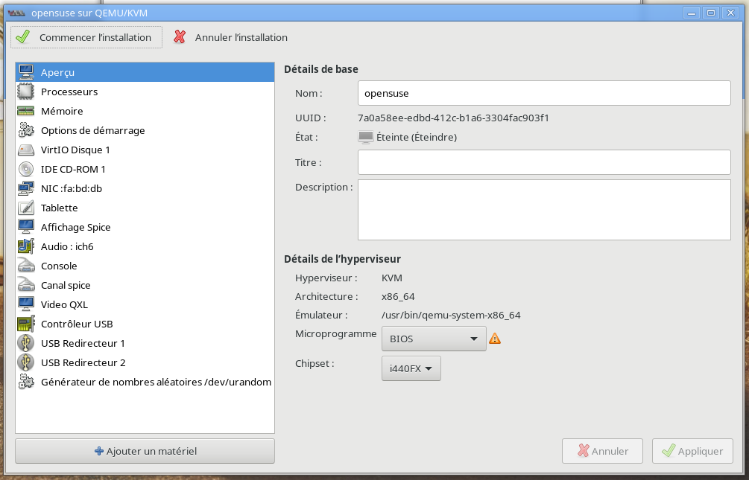The height and width of the screenshot is (480, 749).
Task: Click Annuler l'installation in toolbar
Action: [x=231, y=37]
